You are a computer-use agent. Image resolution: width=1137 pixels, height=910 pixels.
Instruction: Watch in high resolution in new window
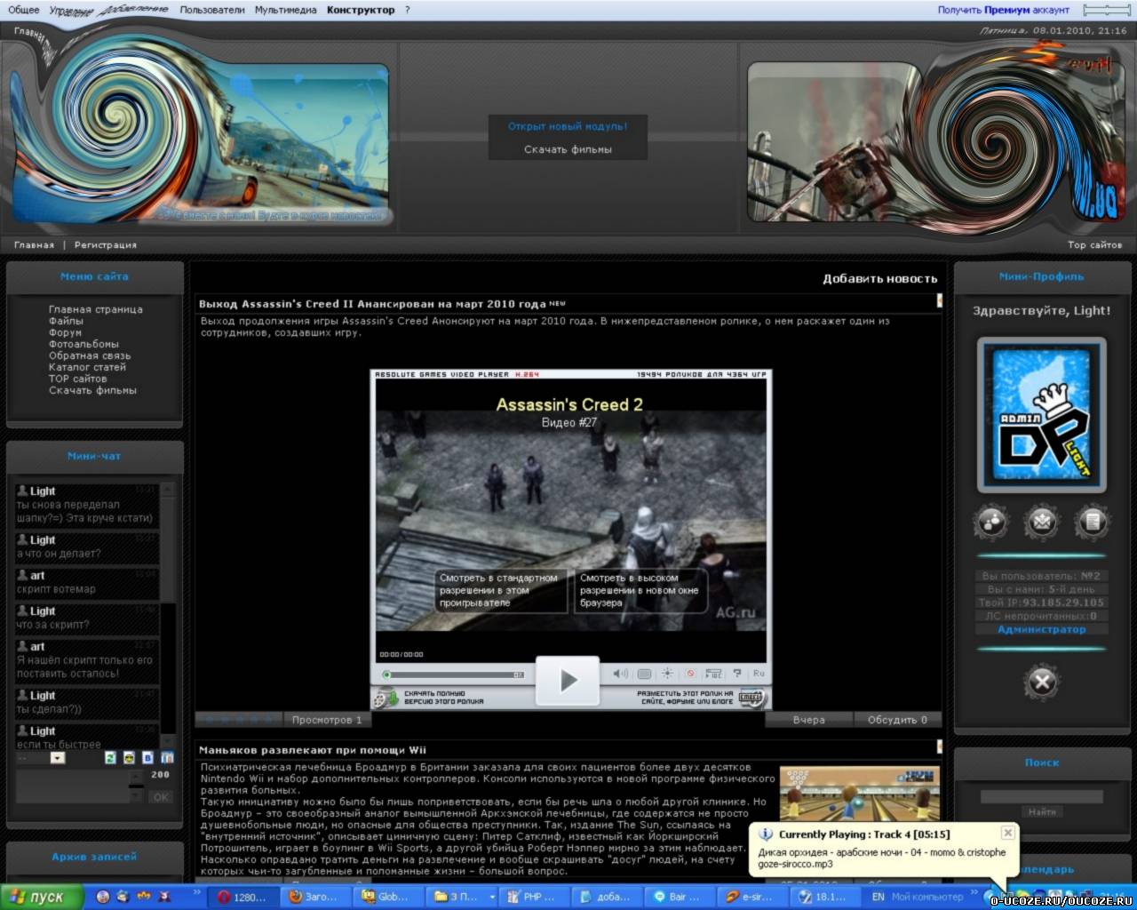[x=640, y=590]
